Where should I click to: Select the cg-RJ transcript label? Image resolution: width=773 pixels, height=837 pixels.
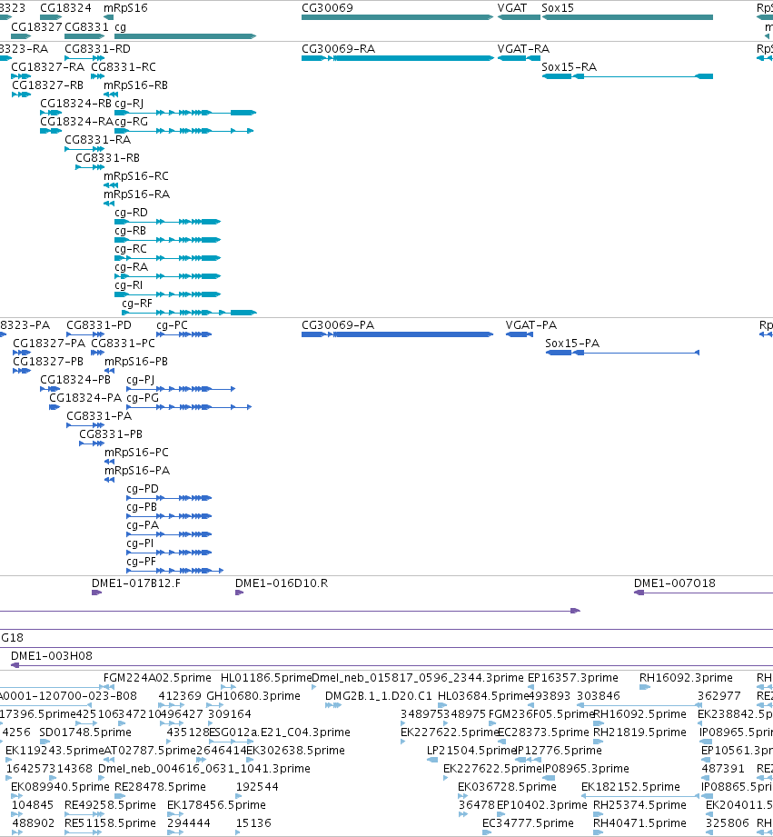point(129,103)
